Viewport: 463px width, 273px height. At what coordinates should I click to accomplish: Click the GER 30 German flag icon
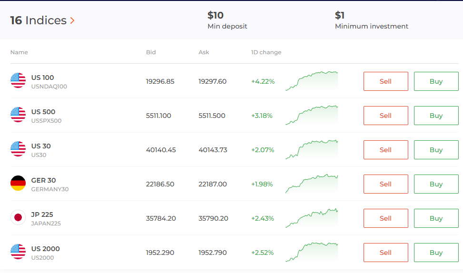[18, 184]
